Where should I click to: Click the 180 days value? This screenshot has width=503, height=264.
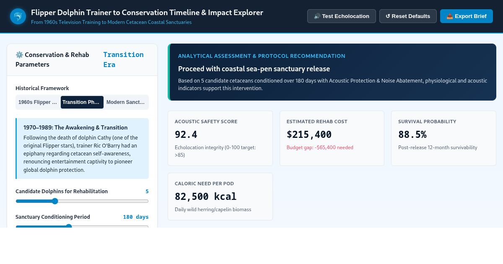pos(136,217)
